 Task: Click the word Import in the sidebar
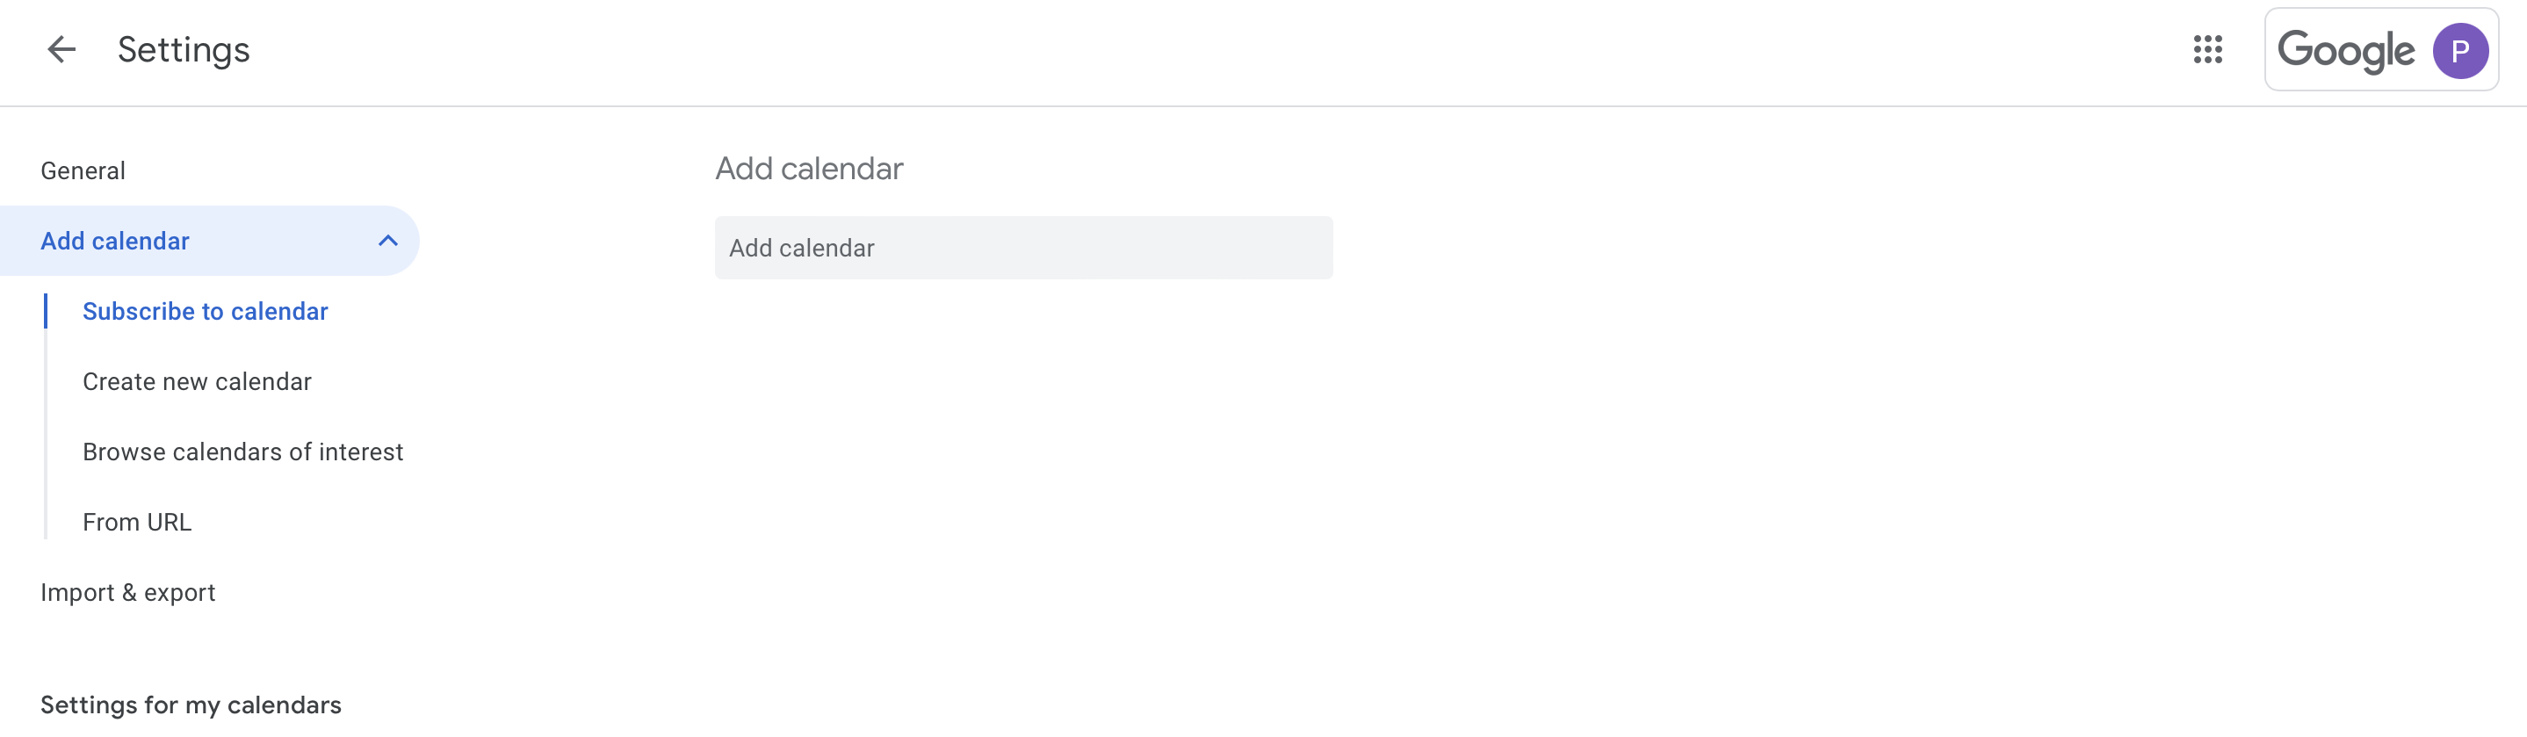(x=77, y=593)
